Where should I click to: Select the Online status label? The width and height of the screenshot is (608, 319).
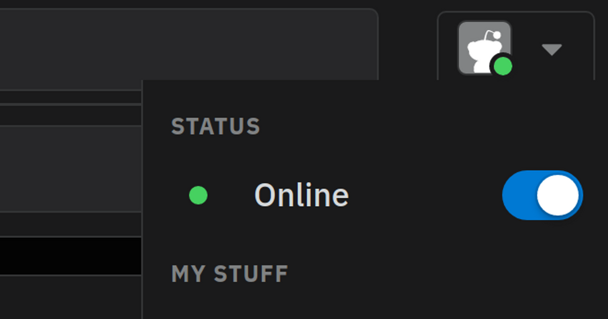click(x=302, y=195)
